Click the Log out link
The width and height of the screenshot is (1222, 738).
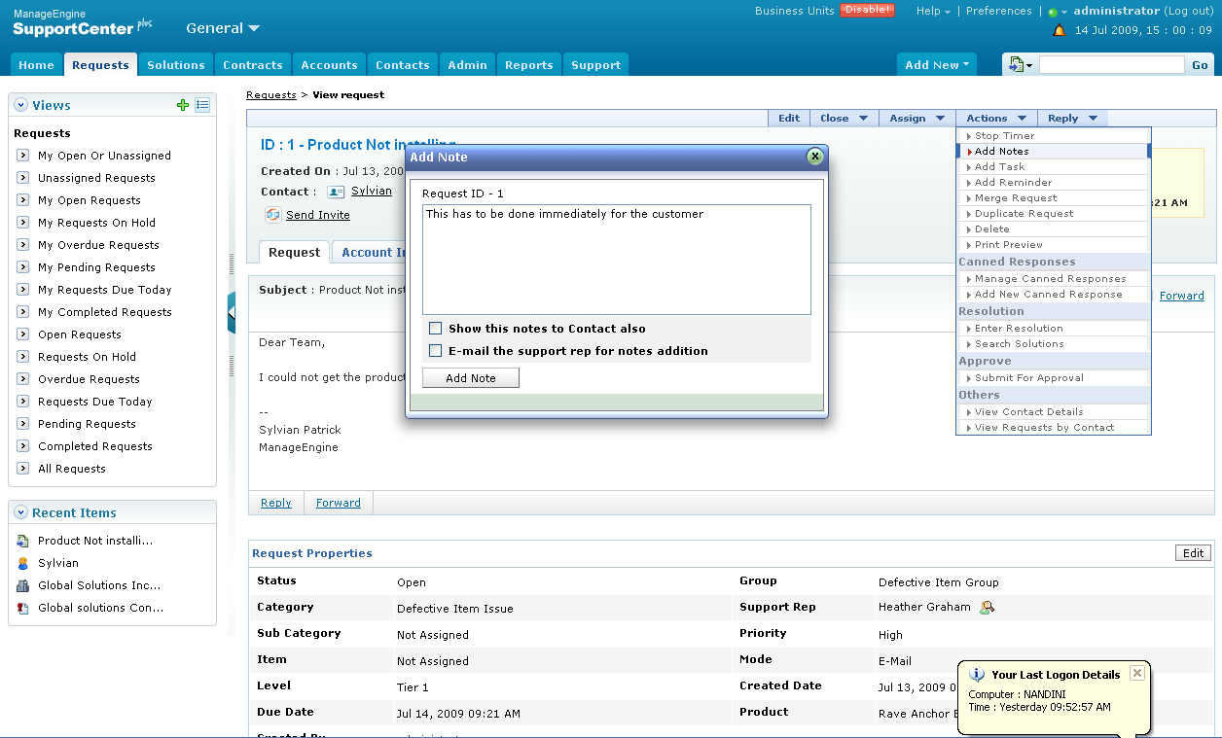click(x=1188, y=11)
